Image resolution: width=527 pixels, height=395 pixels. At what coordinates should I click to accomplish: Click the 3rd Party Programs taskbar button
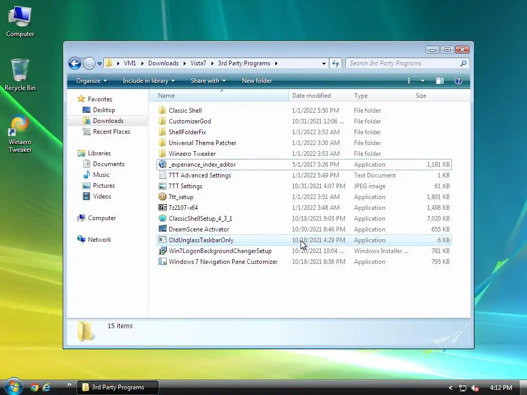pos(118,387)
